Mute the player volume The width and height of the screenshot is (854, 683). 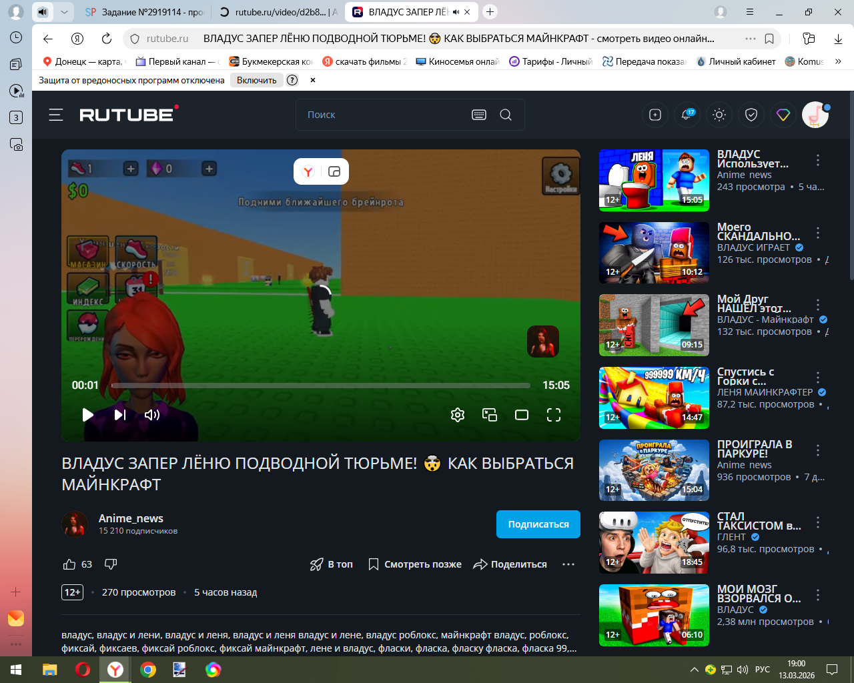point(152,415)
